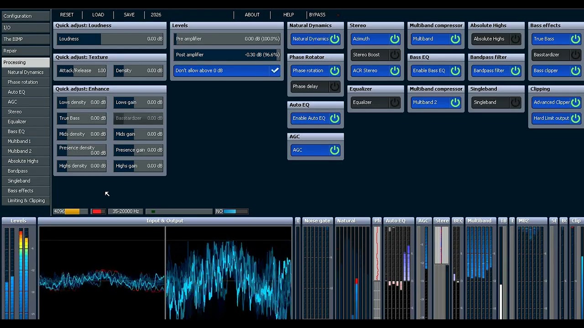584x328 pixels.
Task: Open the Configuration section in the sidebar
Action: coord(25,16)
